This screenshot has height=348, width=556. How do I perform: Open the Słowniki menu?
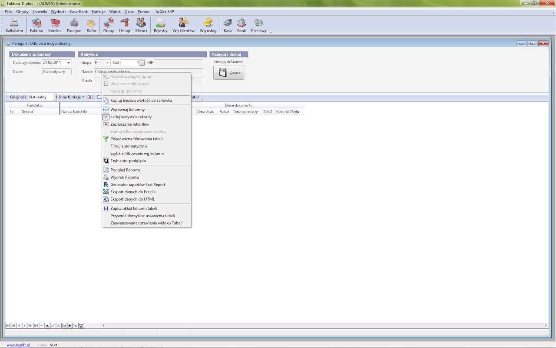[x=40, y=12]
